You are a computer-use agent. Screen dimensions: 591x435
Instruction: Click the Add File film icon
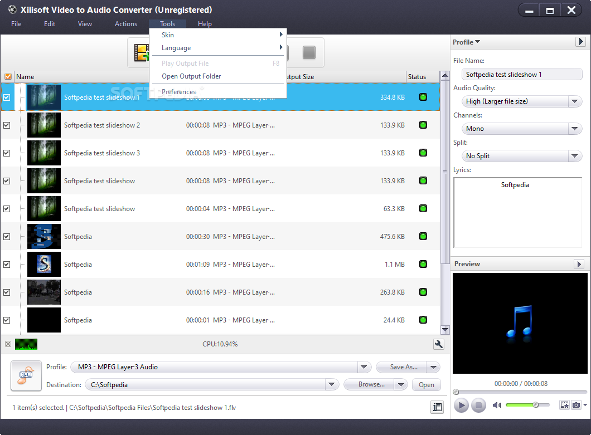pyautogui.click(x=142, y=53)
